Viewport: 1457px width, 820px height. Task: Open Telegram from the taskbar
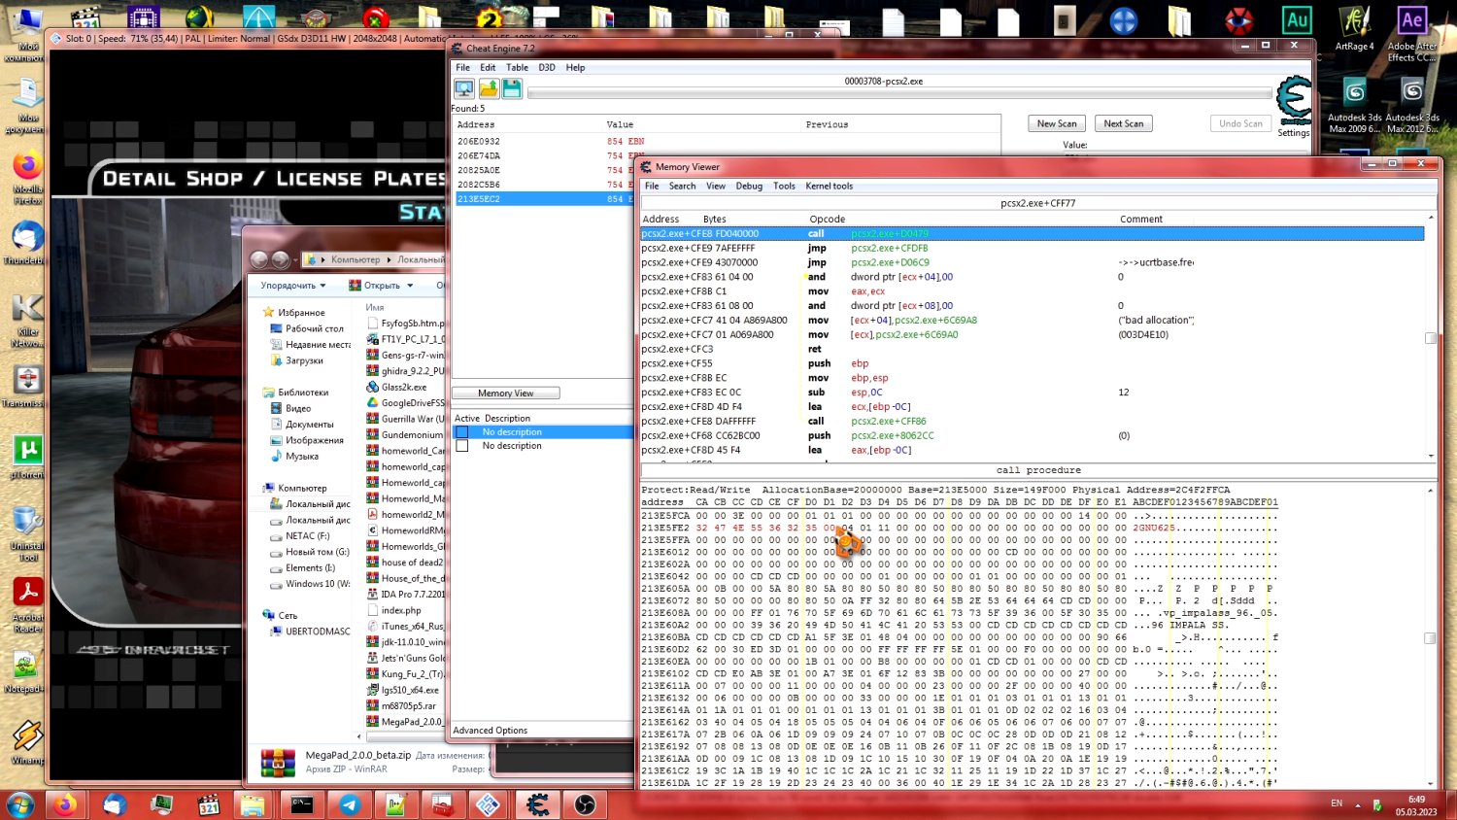(x=350, y=804)
